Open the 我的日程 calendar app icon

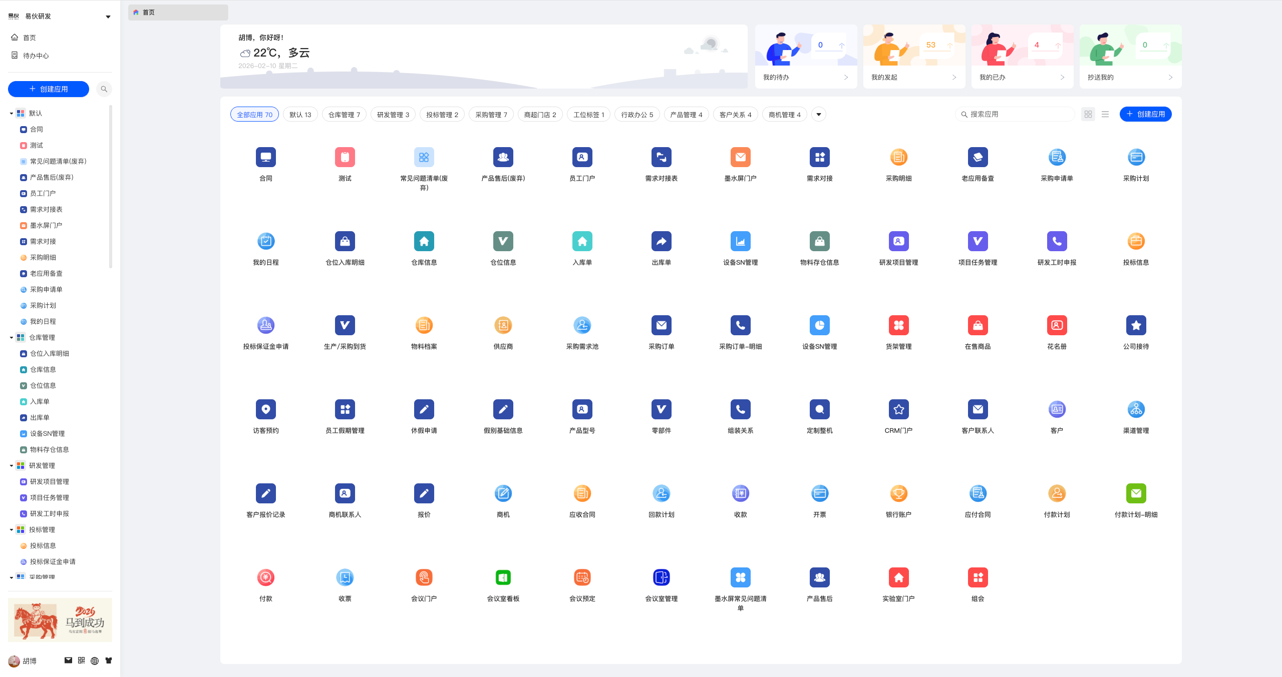coord(266,242)
